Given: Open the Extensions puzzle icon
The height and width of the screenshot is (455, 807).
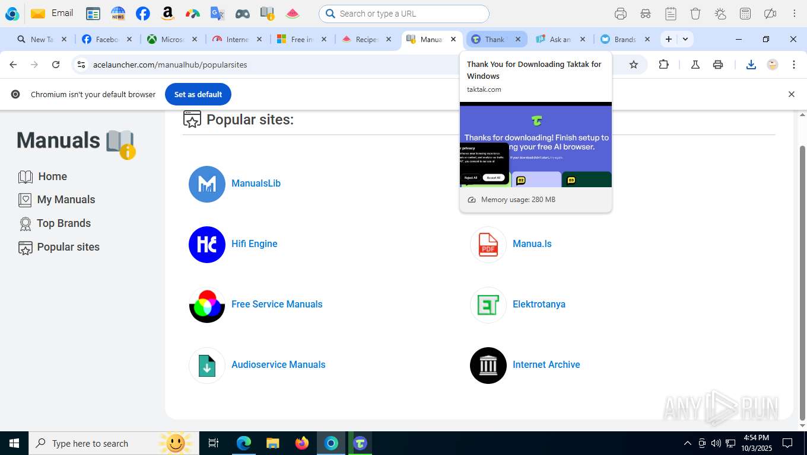Looking at the screenshot, I should [664, 65].
